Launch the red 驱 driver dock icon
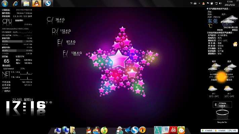Viewport: 239px width, 134px height. pyautogui.click(x=173, y=130)
